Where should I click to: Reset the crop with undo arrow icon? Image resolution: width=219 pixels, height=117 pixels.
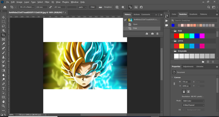coord(141,7)
